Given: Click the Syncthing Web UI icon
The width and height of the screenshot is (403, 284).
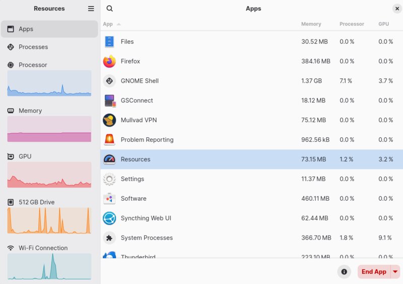Looking at the screenshot, I should [109, 218].
